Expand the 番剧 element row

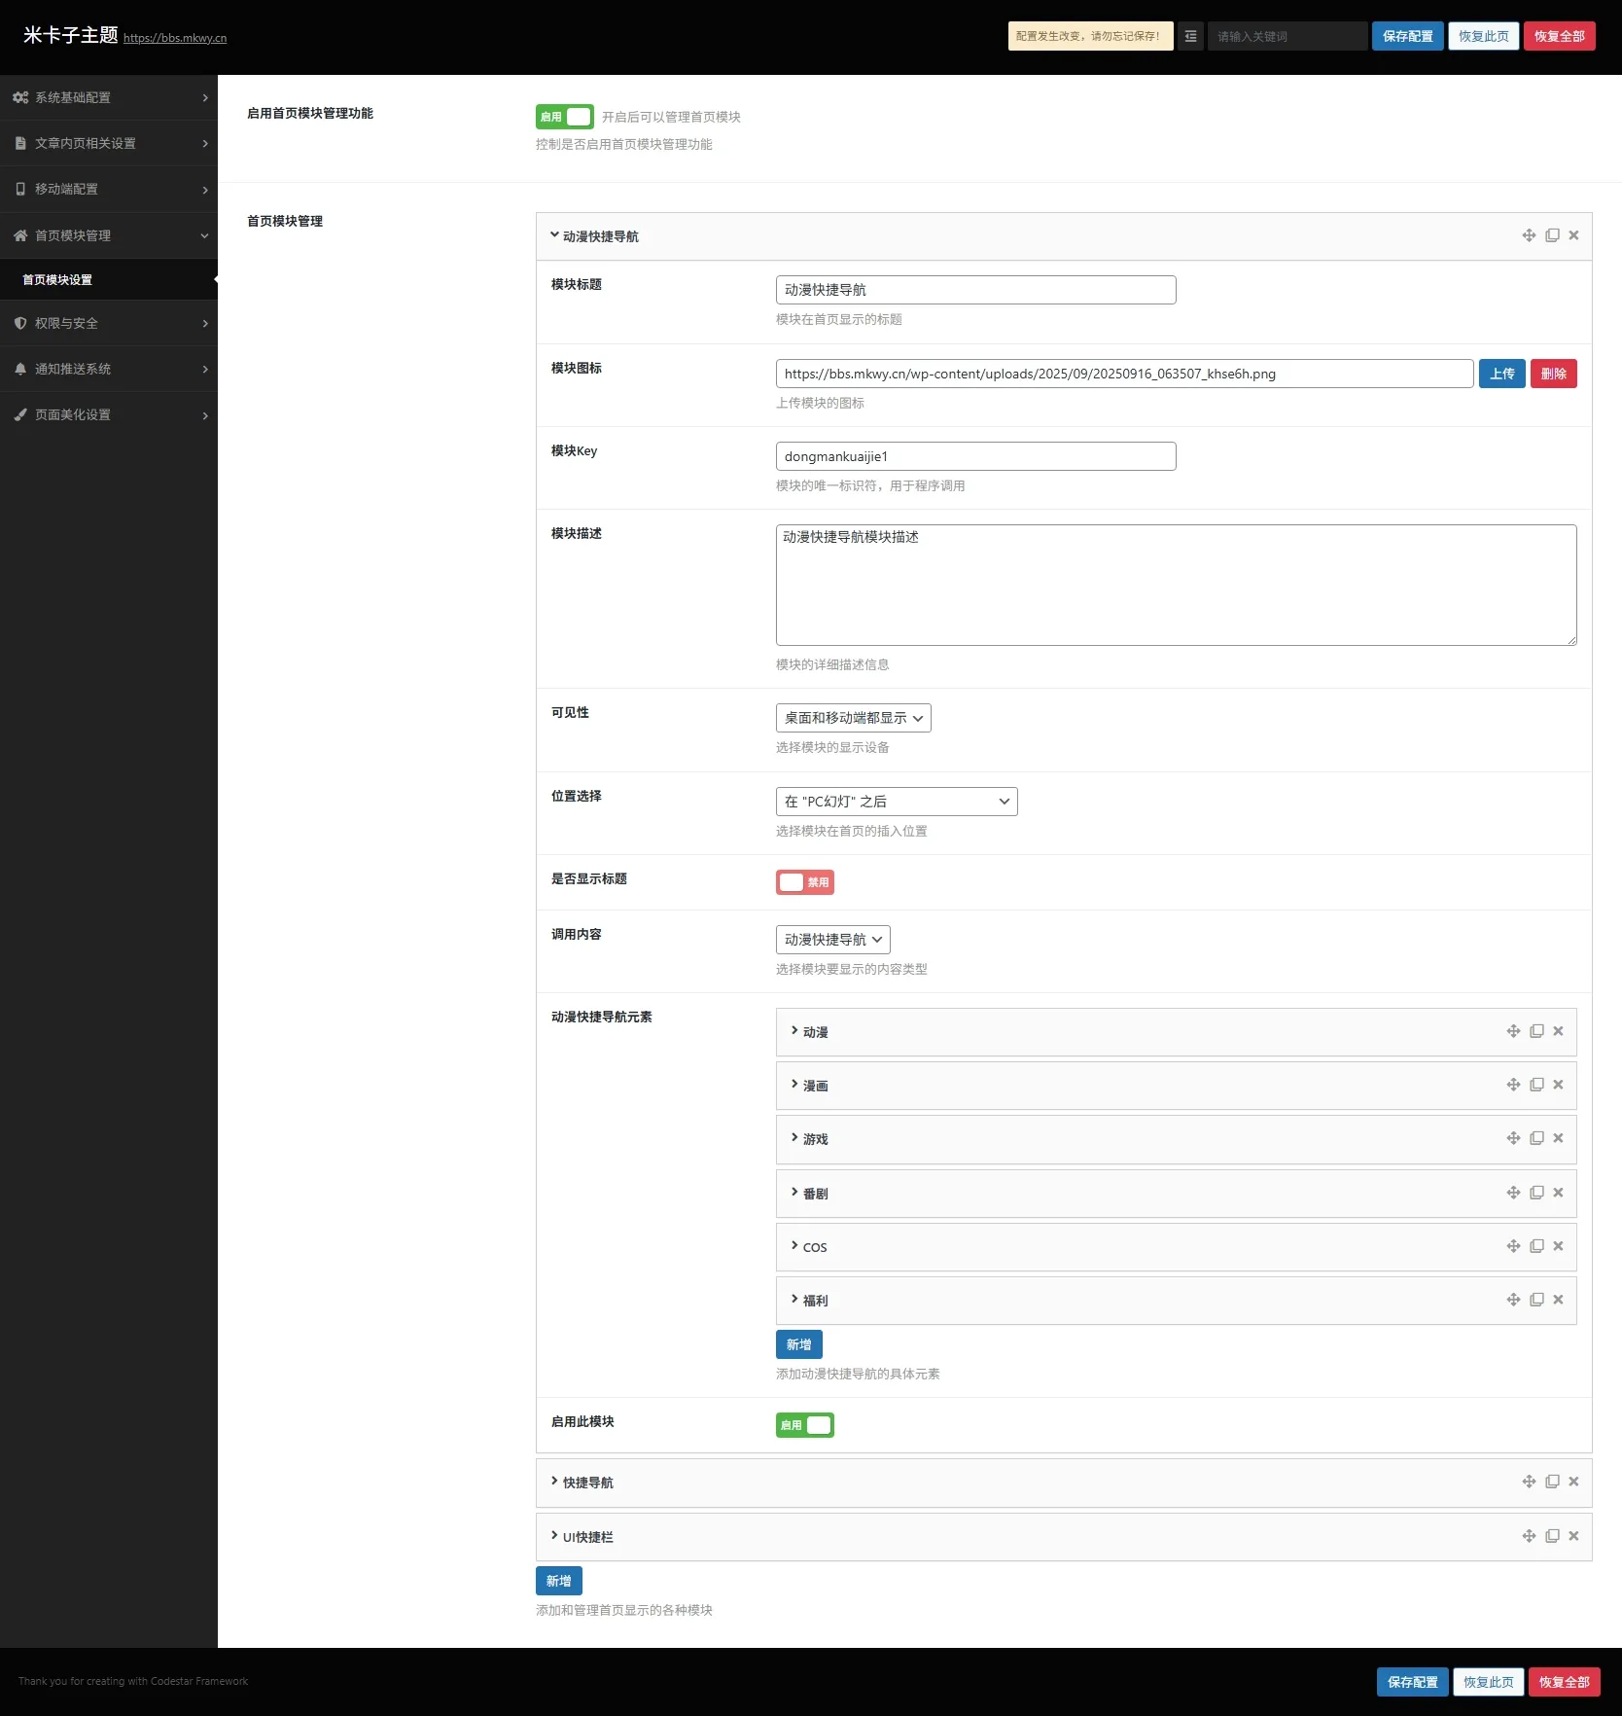815,1194
